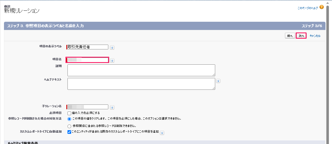Click the 参照レコードが削除された場合の対処方法 label
332x144 pixels.
point(35,119)
